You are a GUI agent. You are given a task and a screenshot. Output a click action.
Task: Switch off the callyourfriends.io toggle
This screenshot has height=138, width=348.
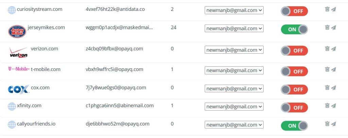pyautogui.click(x=294, y=126)
